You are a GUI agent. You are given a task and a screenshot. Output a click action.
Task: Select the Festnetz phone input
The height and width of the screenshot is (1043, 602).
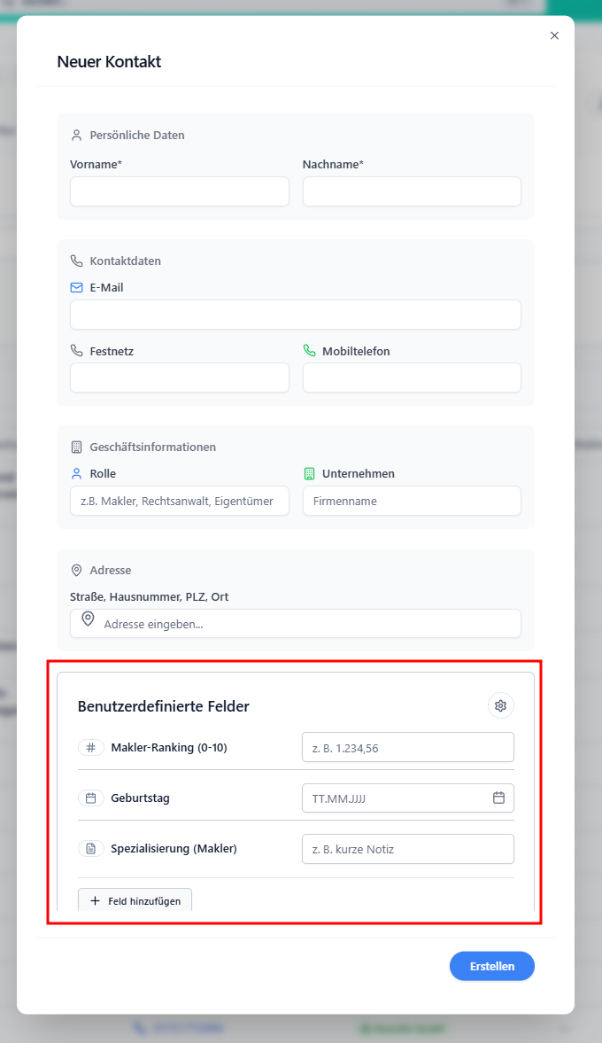179,378
